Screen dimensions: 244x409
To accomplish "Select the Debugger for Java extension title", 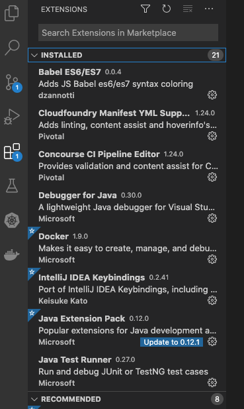I will (x=77, y=196).
